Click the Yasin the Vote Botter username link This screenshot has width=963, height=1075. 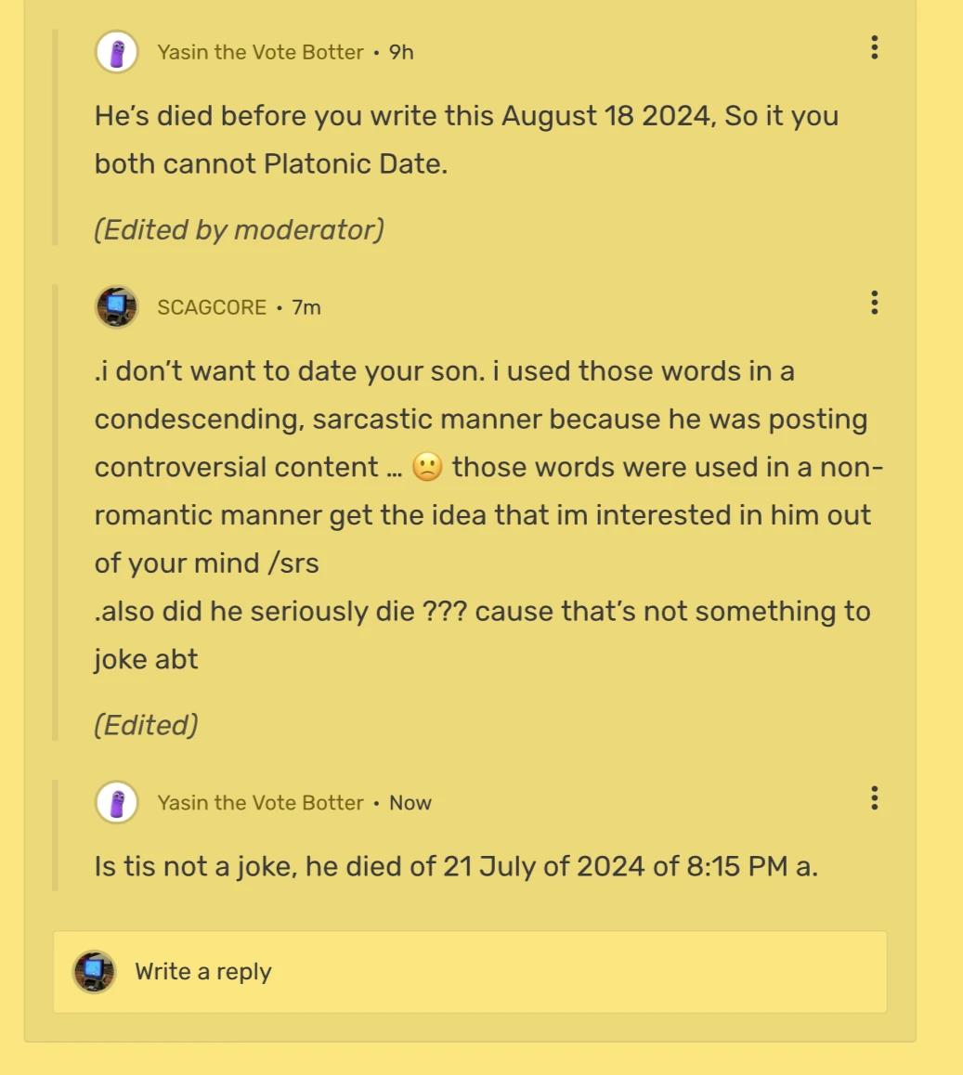pyautogui.click(x=261, y=52)
